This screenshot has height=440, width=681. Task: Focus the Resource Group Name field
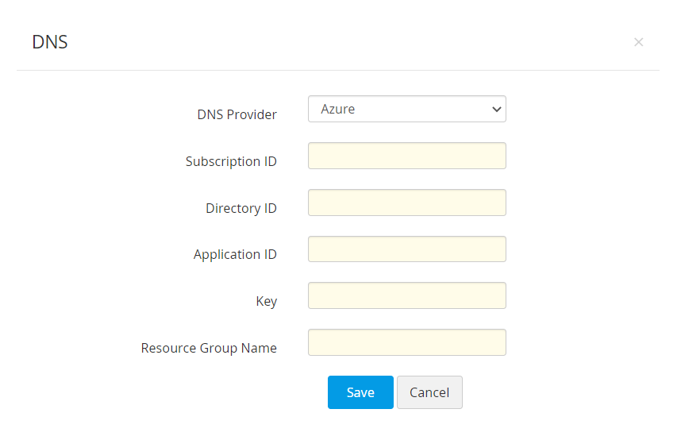click(406, 342)
